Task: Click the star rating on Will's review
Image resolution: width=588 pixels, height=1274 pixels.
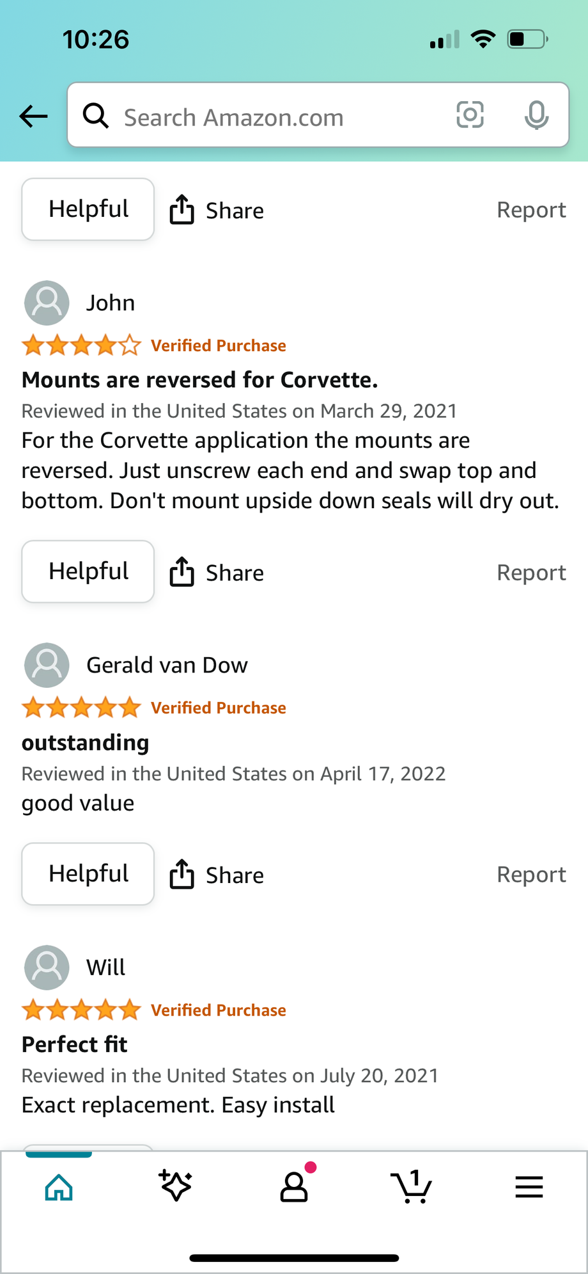Action: click(x=81, y=1010)
